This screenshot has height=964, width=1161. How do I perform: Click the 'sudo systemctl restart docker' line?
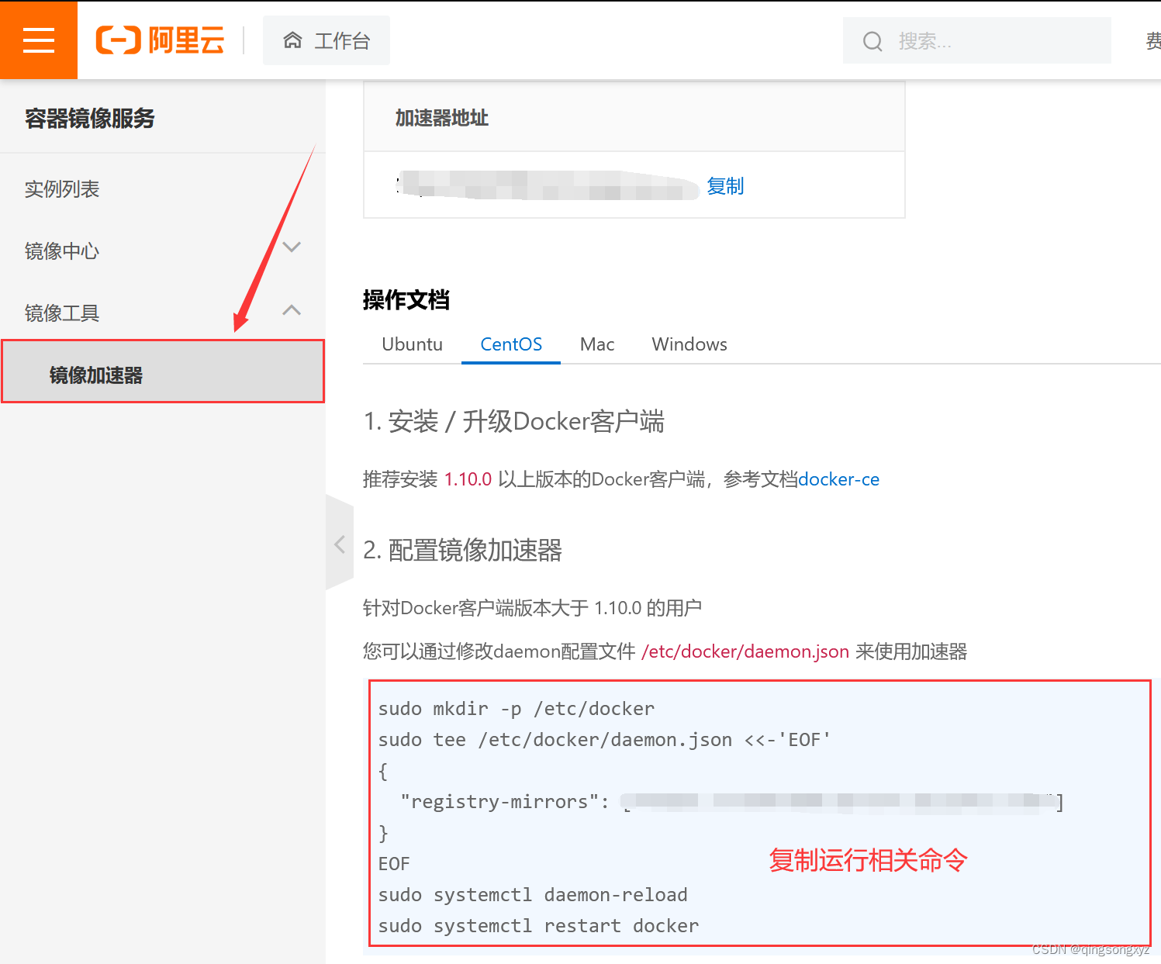pos(538,926)
